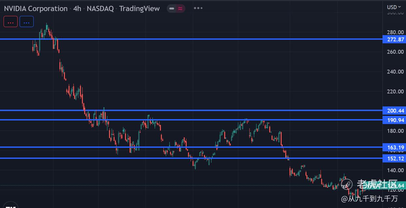Click the pink wavy approximately-equal icon

[180, 8]
